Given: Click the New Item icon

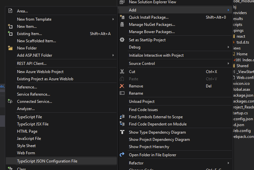Looking at the screenshot, I should point(10,26).
